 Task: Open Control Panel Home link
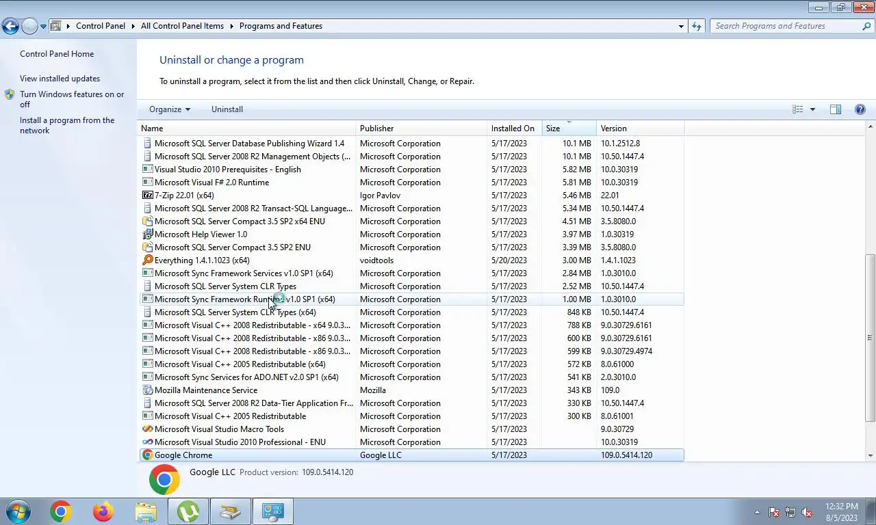(x=57, y=54)
